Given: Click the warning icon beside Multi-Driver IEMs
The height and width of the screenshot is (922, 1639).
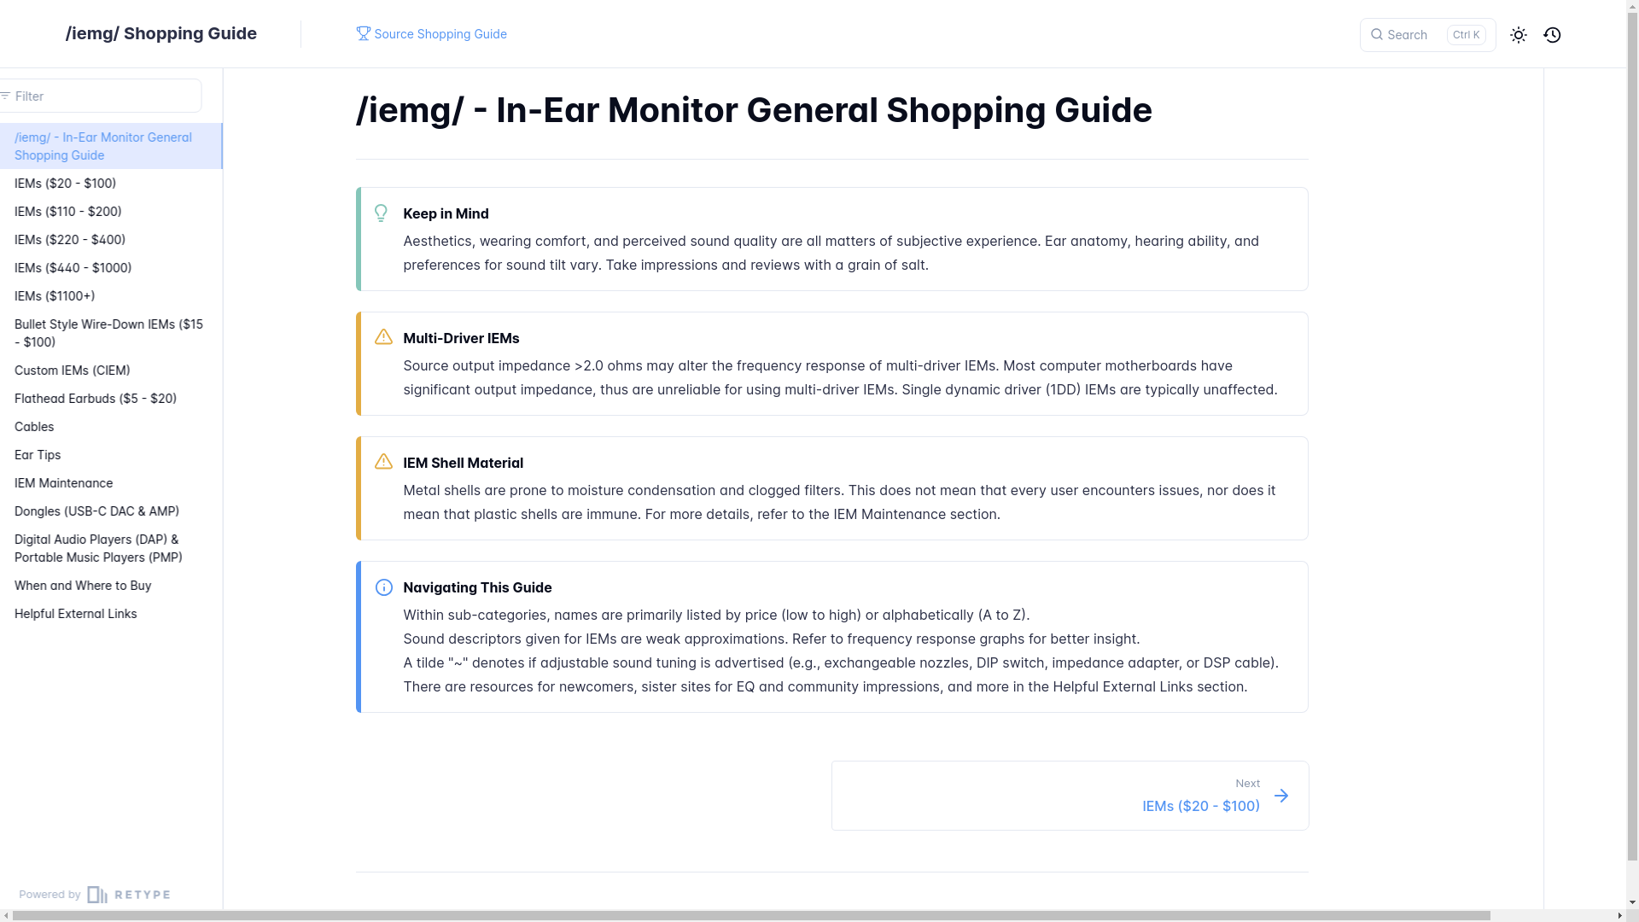Looking at the screenshot, I should [x=383, y=337].
